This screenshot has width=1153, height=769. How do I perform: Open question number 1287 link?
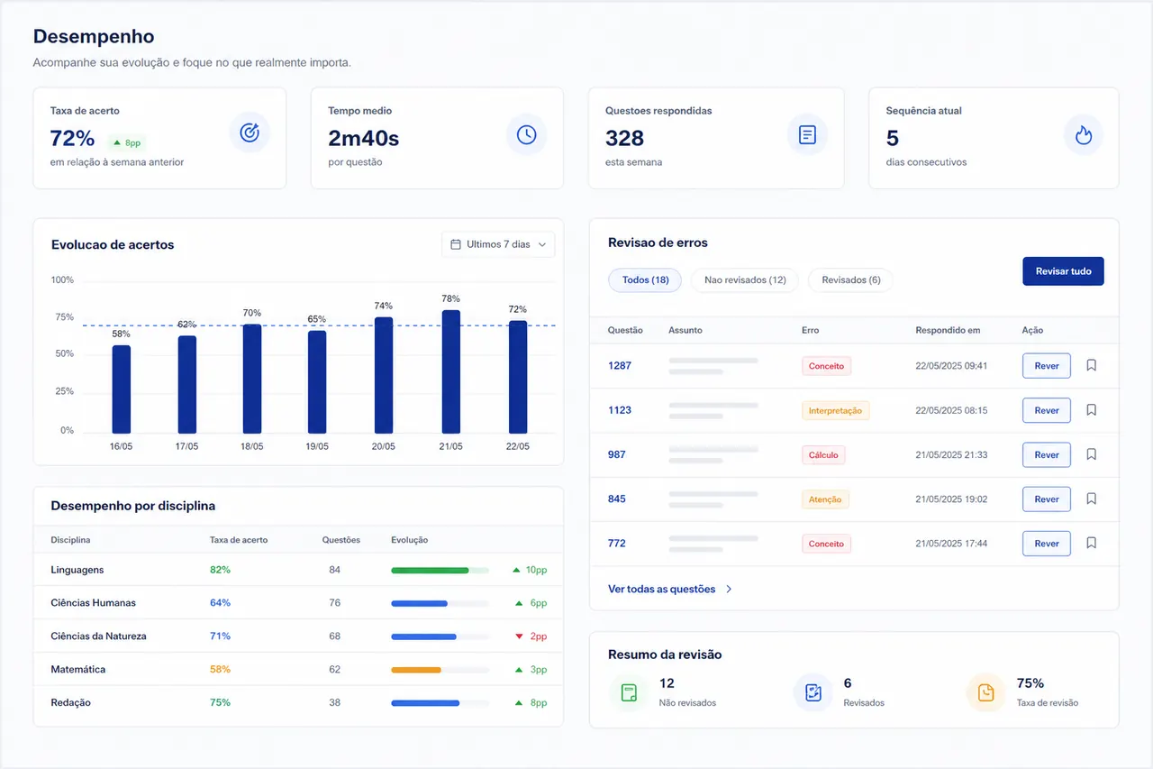coord(620,366)
